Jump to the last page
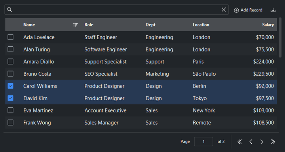The width and height of the screenshot is (285, 152). (273, 142)
